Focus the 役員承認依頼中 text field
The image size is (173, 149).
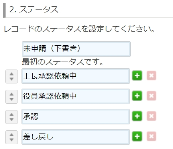coord(76,96)
